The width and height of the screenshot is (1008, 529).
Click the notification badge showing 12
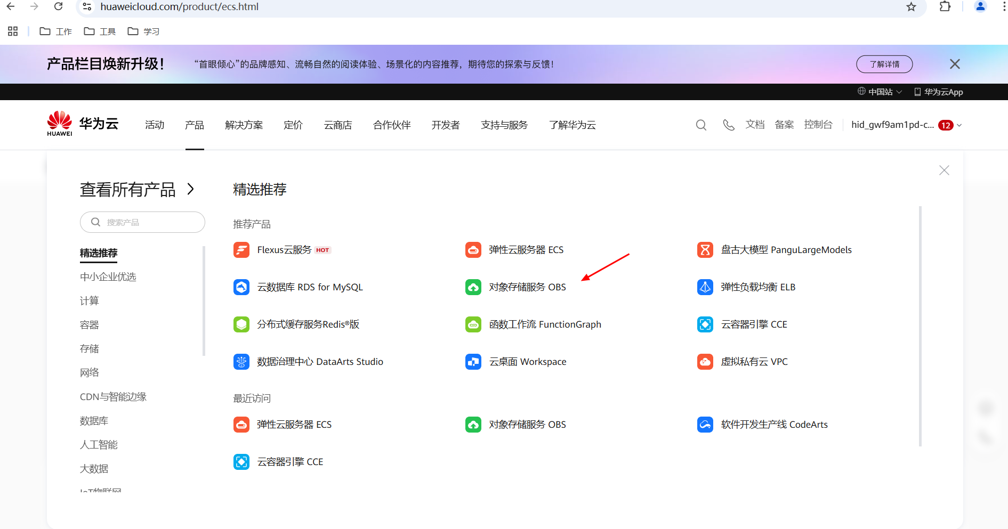[946, 125]
